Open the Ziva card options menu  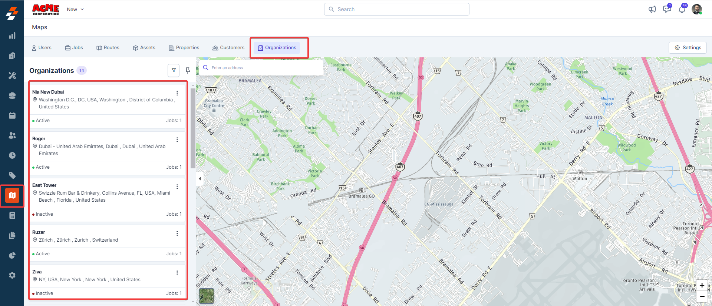177,273
